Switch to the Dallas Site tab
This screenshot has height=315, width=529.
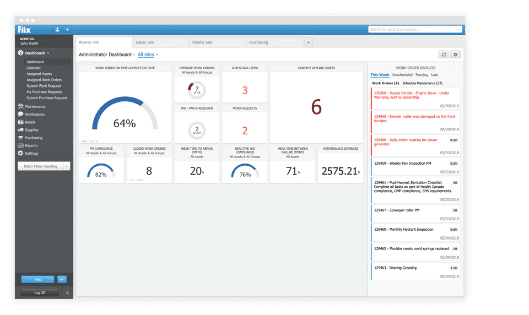(161, 42)
